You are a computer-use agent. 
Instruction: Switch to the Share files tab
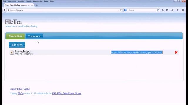15,36
